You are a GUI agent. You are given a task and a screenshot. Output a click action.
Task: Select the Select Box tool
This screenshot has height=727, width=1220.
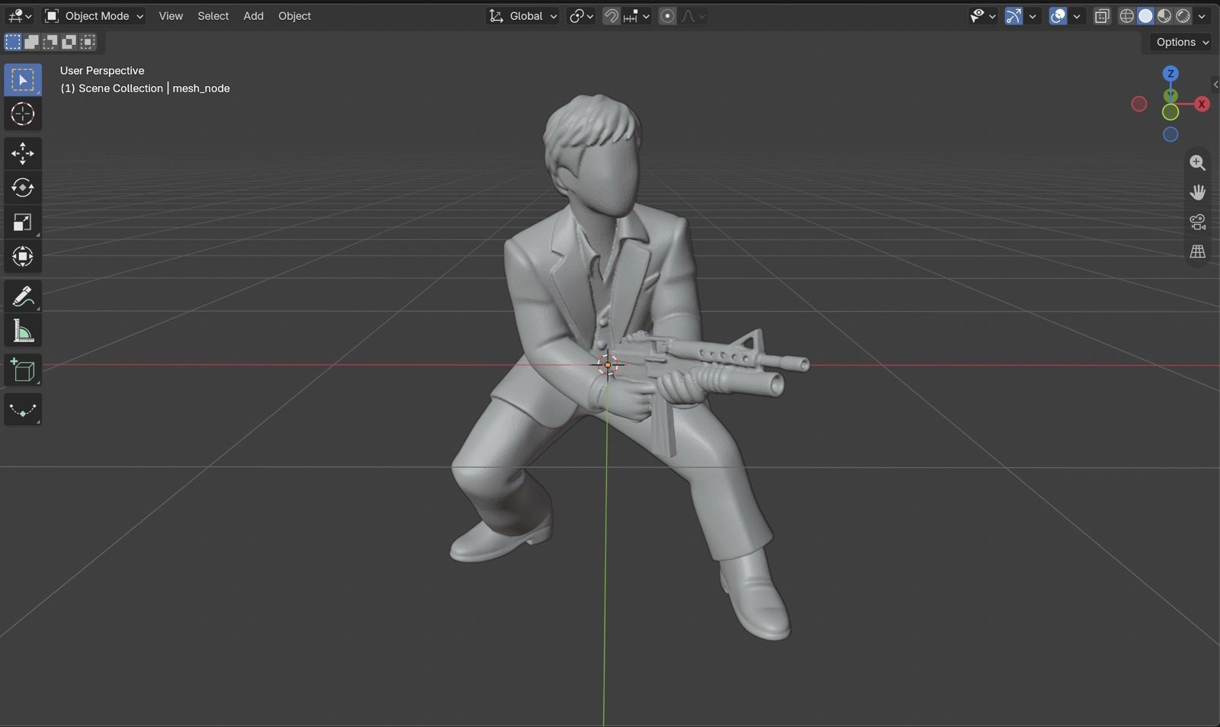[x=23, y=80]
